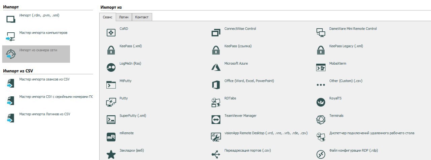Open the Контакт tab
The width and height of the screenshot is (431, 160).
142,17
